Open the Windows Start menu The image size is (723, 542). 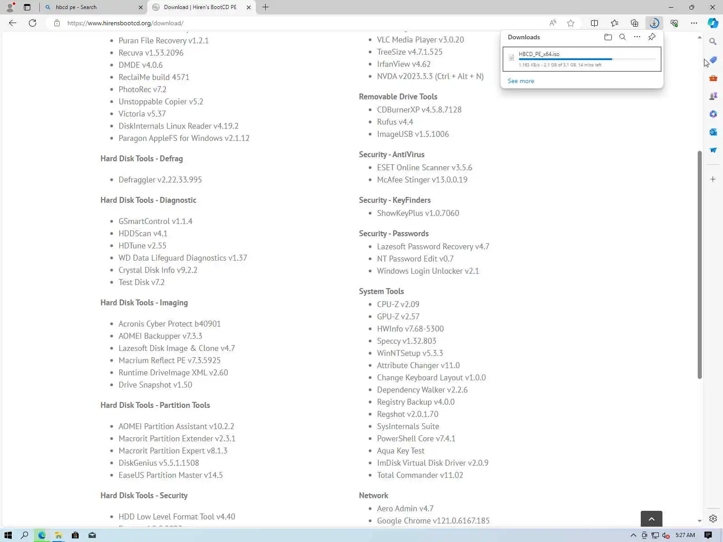point(8,535)
